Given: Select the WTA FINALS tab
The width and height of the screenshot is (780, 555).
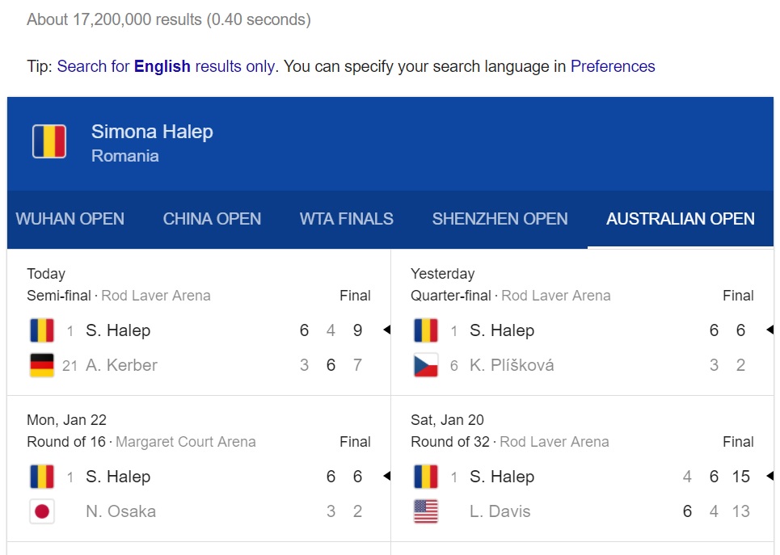Looking at the screenshot, I should pyautogui.click(x=346, y=219).
